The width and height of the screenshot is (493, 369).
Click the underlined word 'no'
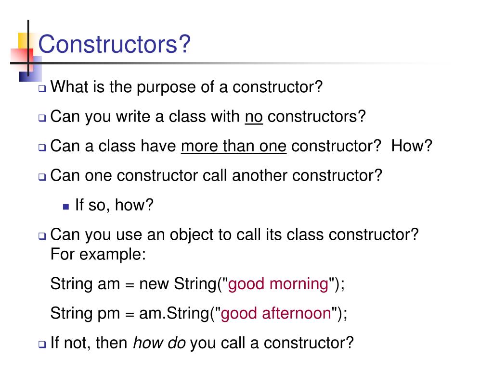pyautogui.click(x=254, y=117)
